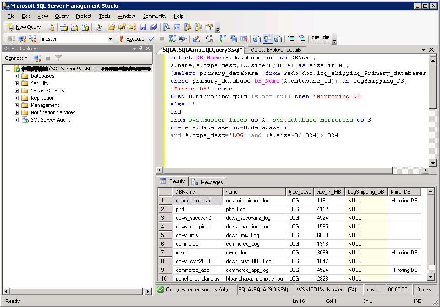Display Estimated Execution Plan icon
440x307 pixels.
[x=172, y=39]
